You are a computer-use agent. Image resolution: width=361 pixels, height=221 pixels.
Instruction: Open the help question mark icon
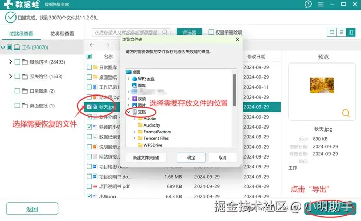tap(308, 4)
